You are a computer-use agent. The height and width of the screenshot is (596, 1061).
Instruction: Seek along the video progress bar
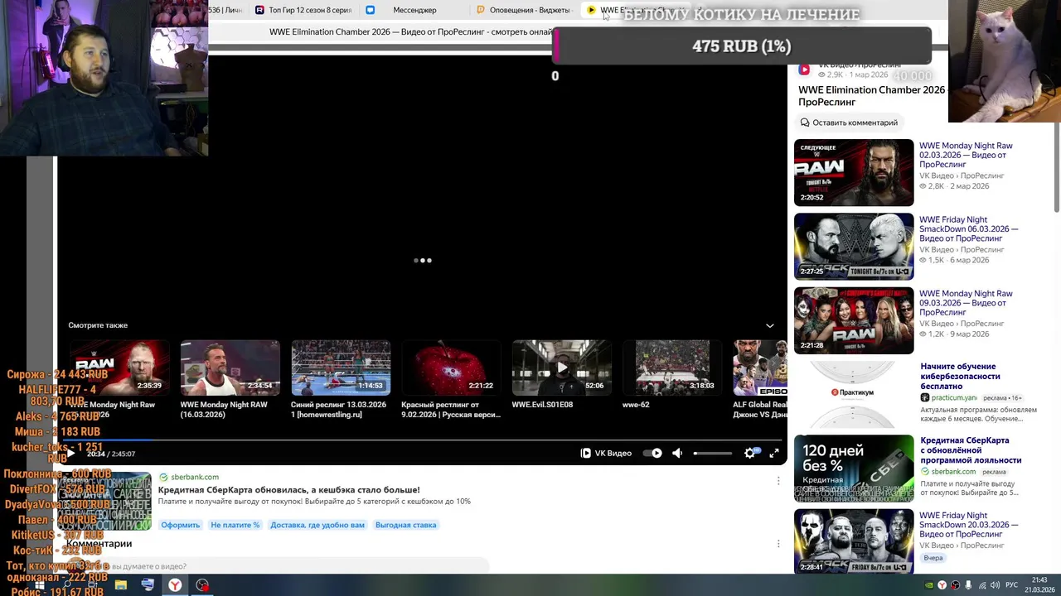pyautogui.click(x=421, y=441)
